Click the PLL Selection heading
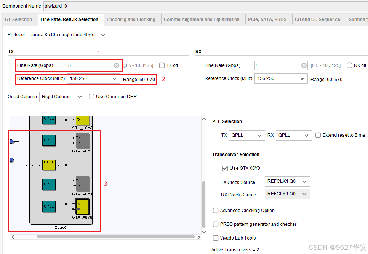The height and width of the screenshot is (254, 368). (227, 121)
